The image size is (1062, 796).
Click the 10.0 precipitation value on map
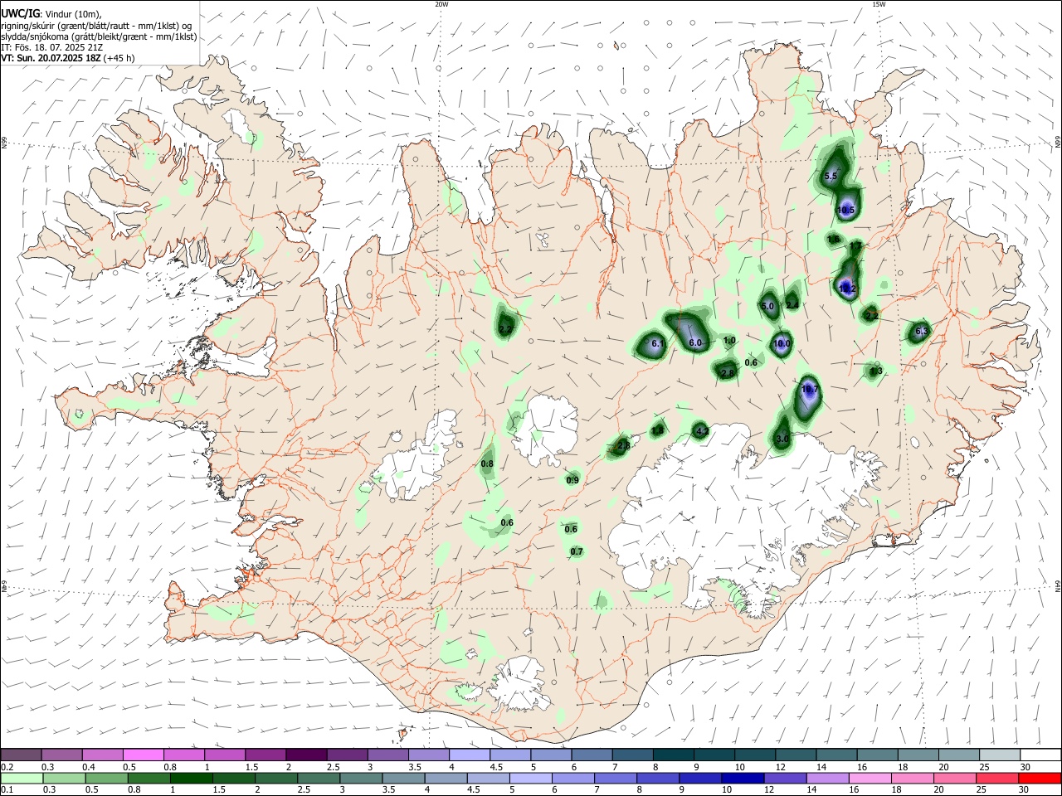pos(782,343)
